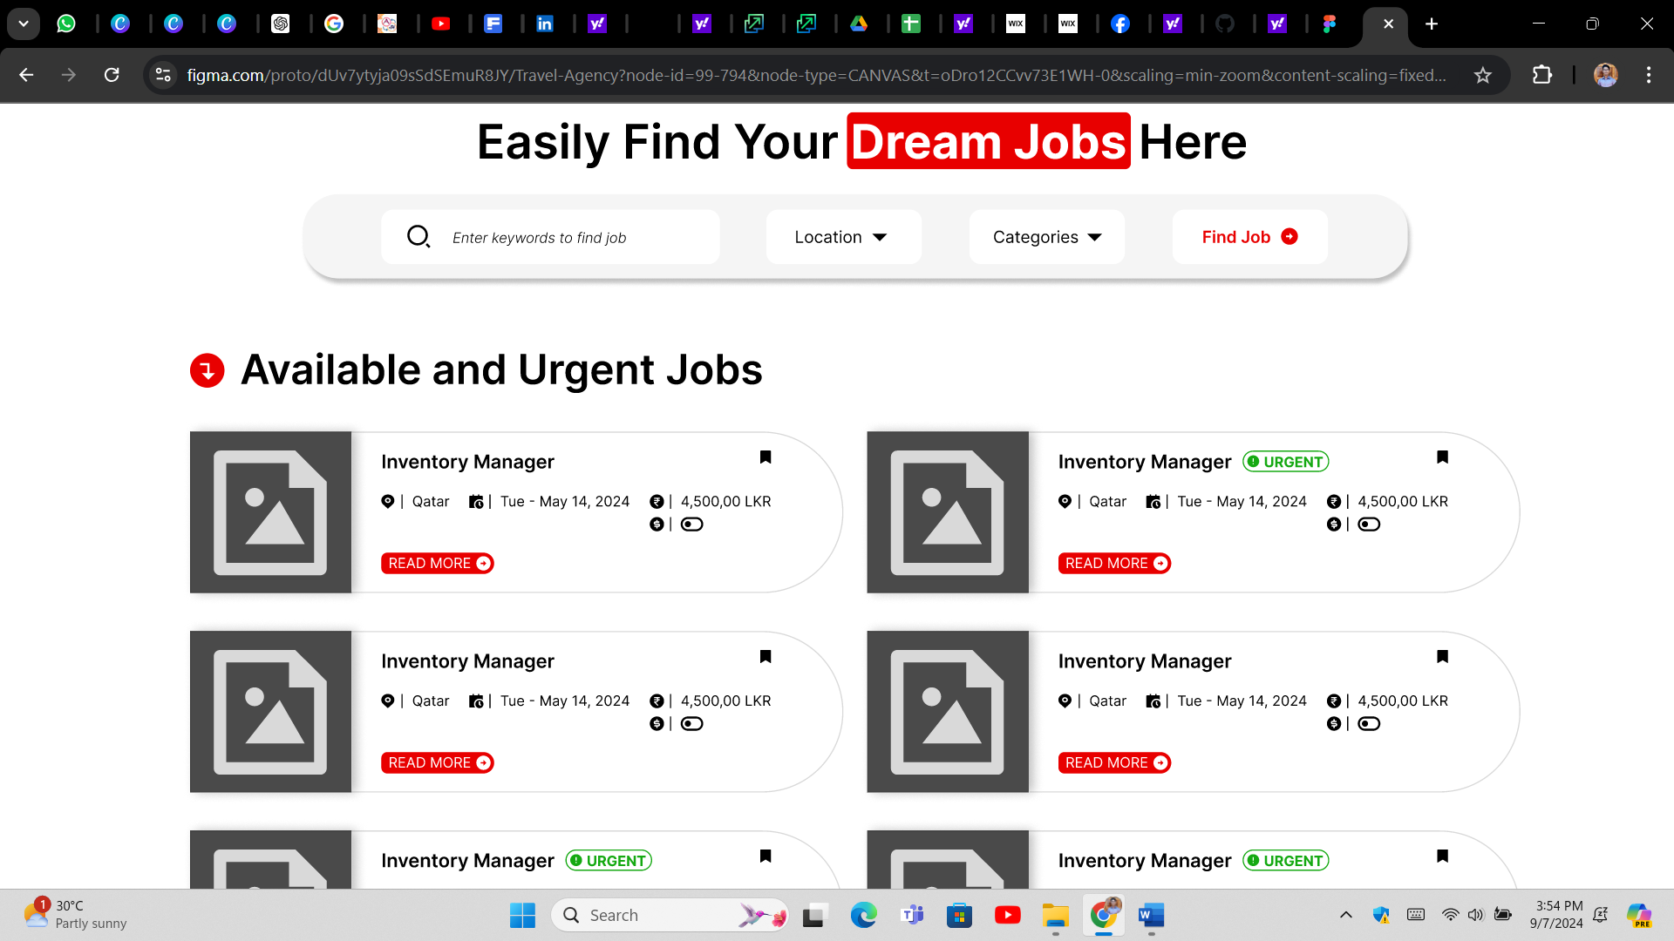The image size is (1674, 941).
Task: Open the Chrome tab search dropdown arrow
Action: click(24, 24)
